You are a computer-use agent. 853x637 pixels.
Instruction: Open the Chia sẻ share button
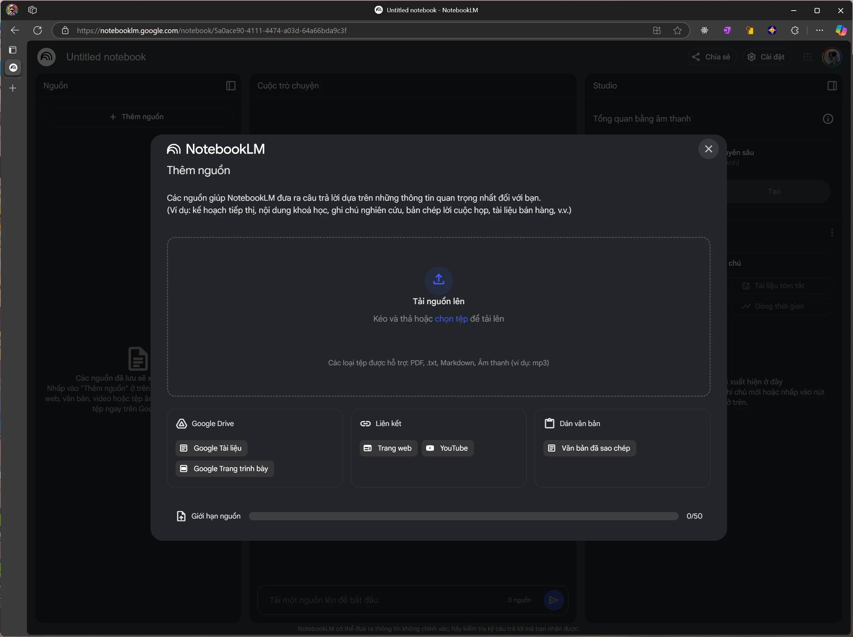pos(712,57)
